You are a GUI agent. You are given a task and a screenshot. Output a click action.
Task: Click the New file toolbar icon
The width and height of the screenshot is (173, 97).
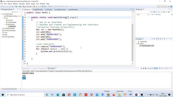click(2, 6)
